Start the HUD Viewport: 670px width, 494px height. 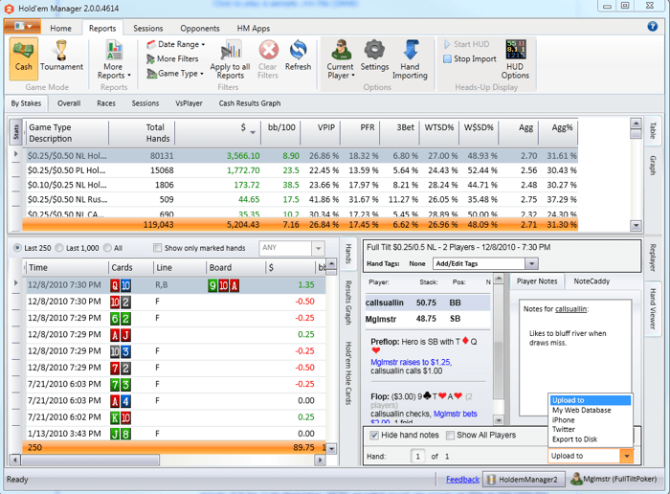tap(467, 44)
